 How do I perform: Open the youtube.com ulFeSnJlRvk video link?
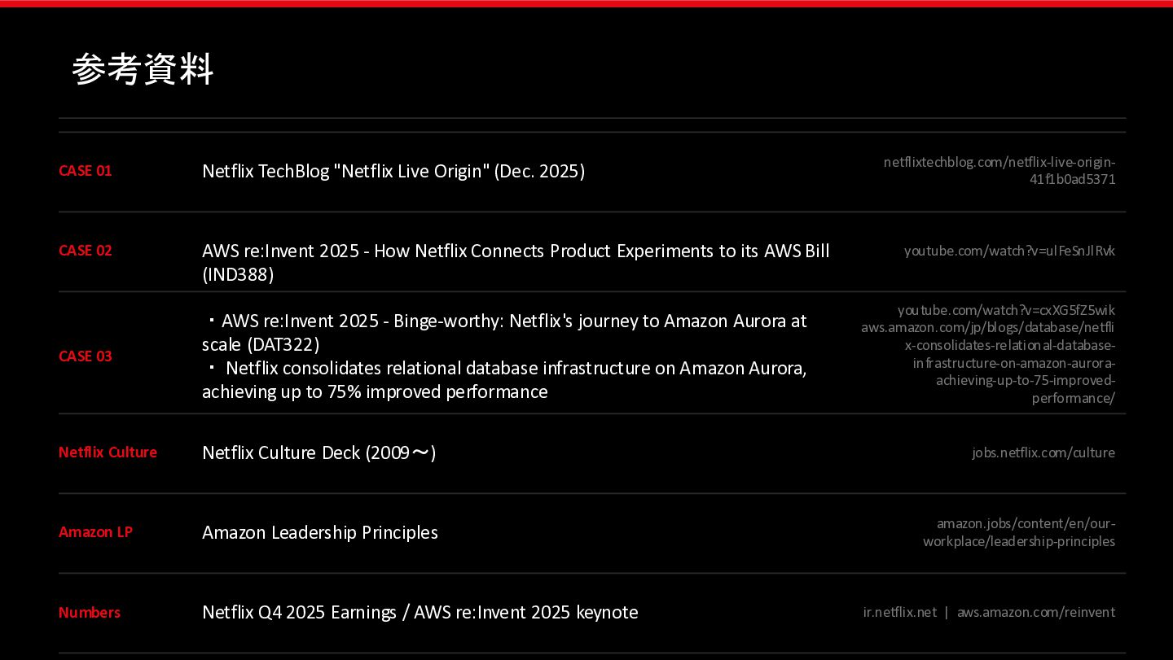point(1009,251)
